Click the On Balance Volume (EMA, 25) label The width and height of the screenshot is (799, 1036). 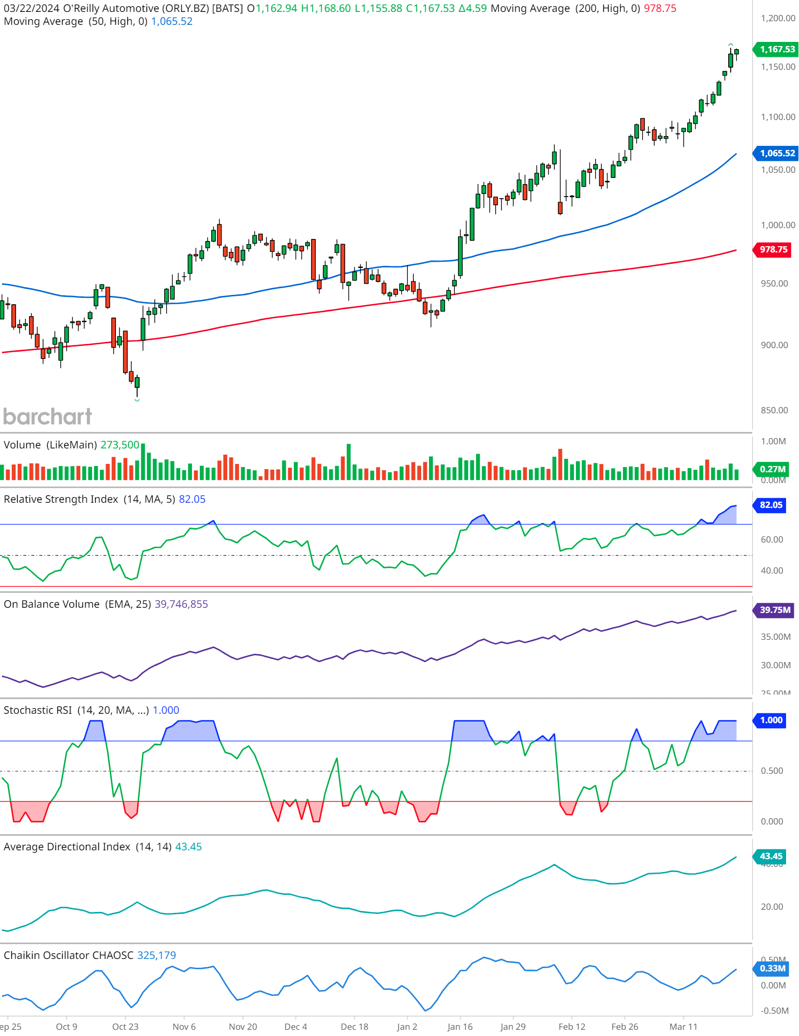78,604
